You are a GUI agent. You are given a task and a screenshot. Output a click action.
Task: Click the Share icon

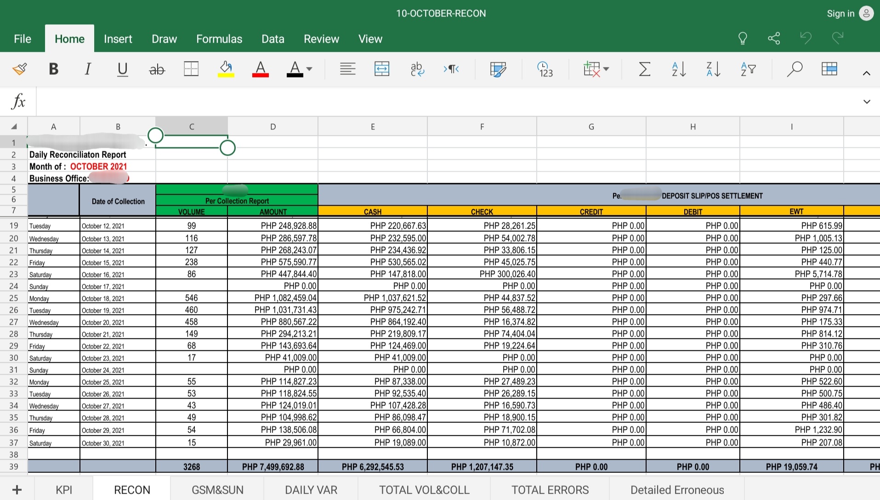(x=774, y=39)
